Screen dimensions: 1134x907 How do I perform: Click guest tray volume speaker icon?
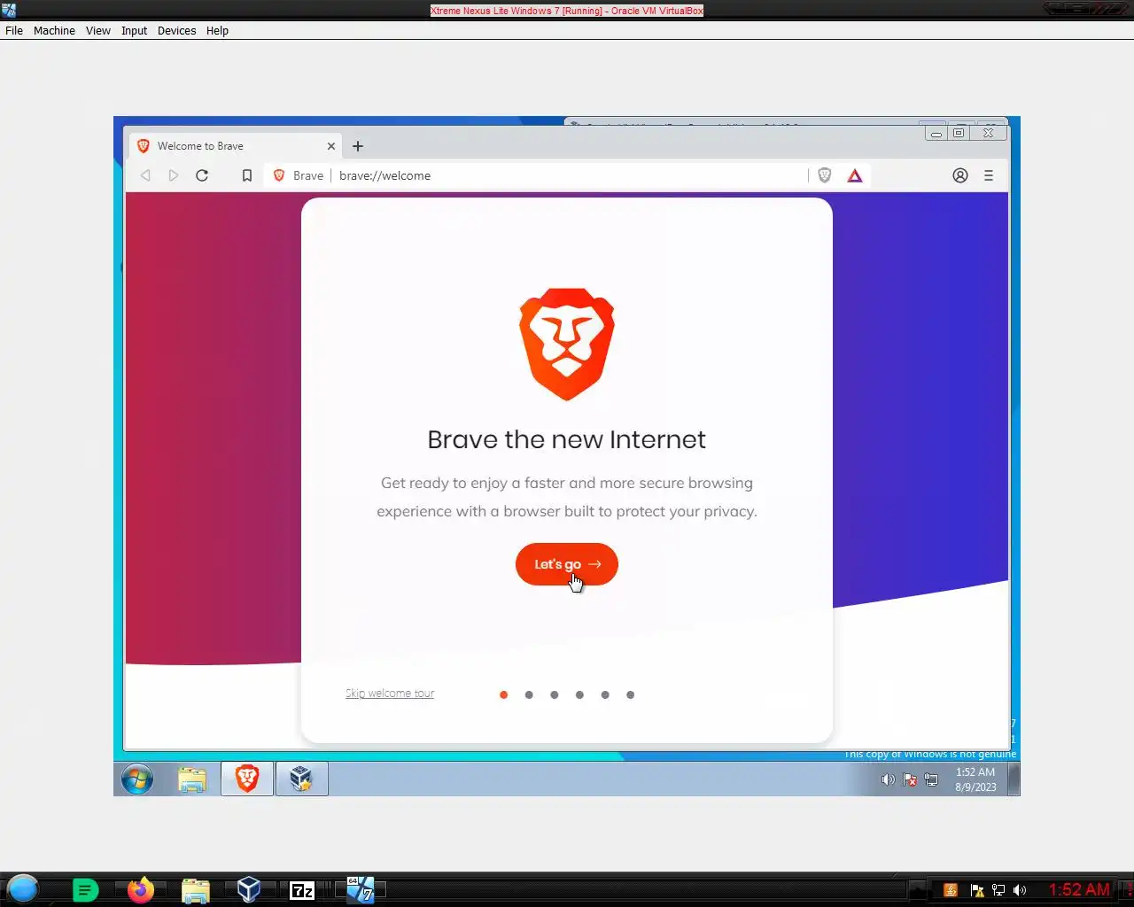[888, 780]
